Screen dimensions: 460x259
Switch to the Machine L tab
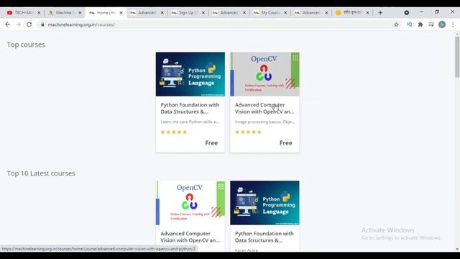pos(65,13)
